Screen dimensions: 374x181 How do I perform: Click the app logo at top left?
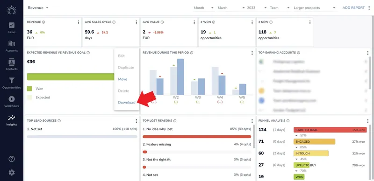click(x=11, y=10)
